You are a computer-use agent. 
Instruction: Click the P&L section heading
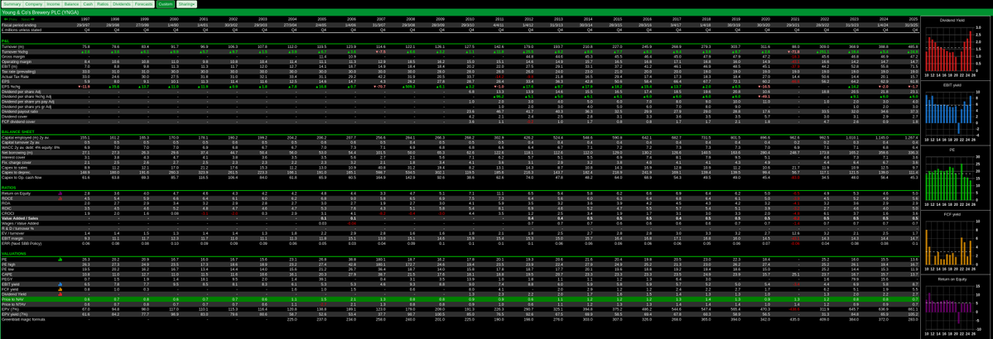[6, 41]
